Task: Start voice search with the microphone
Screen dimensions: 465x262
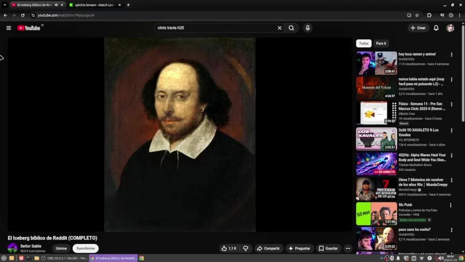Action: 308,28
